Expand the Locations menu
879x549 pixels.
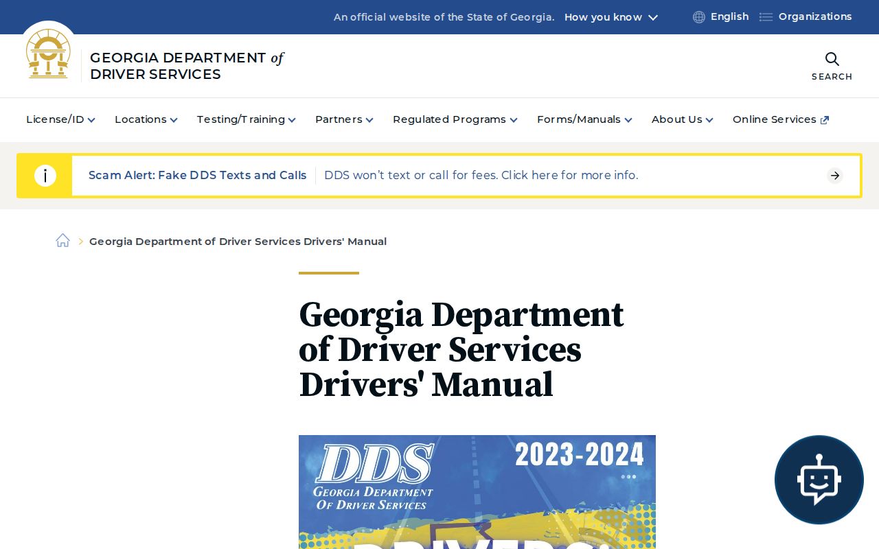tap(146, 119)
